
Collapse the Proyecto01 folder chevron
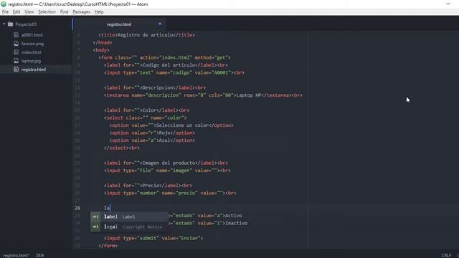pos(4,24)
